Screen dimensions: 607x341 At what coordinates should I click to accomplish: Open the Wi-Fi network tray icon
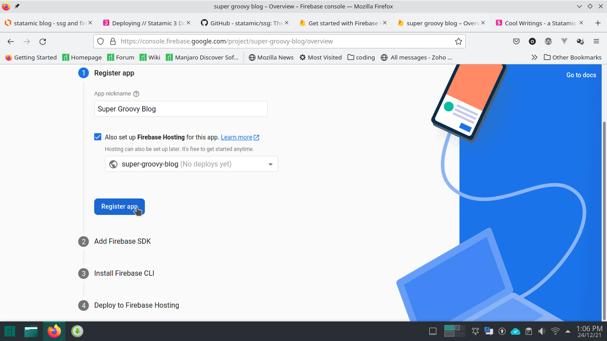coord(555,331)
